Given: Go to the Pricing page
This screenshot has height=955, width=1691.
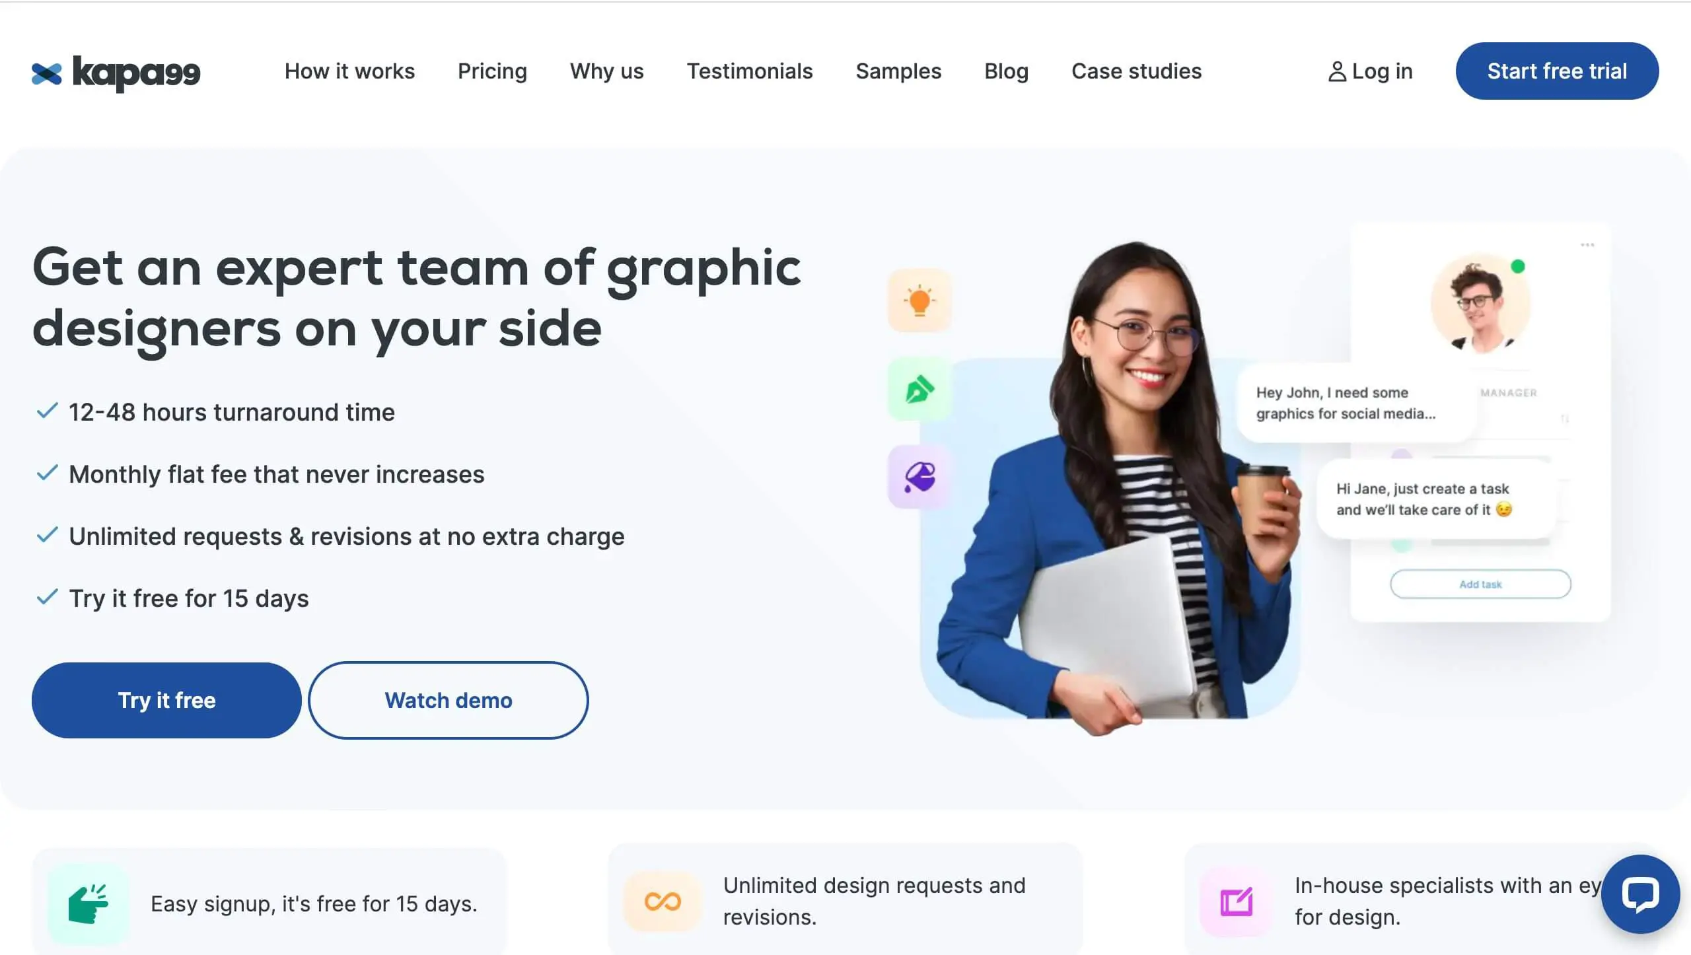Looking at the screenshot, I should pos(492,71).
